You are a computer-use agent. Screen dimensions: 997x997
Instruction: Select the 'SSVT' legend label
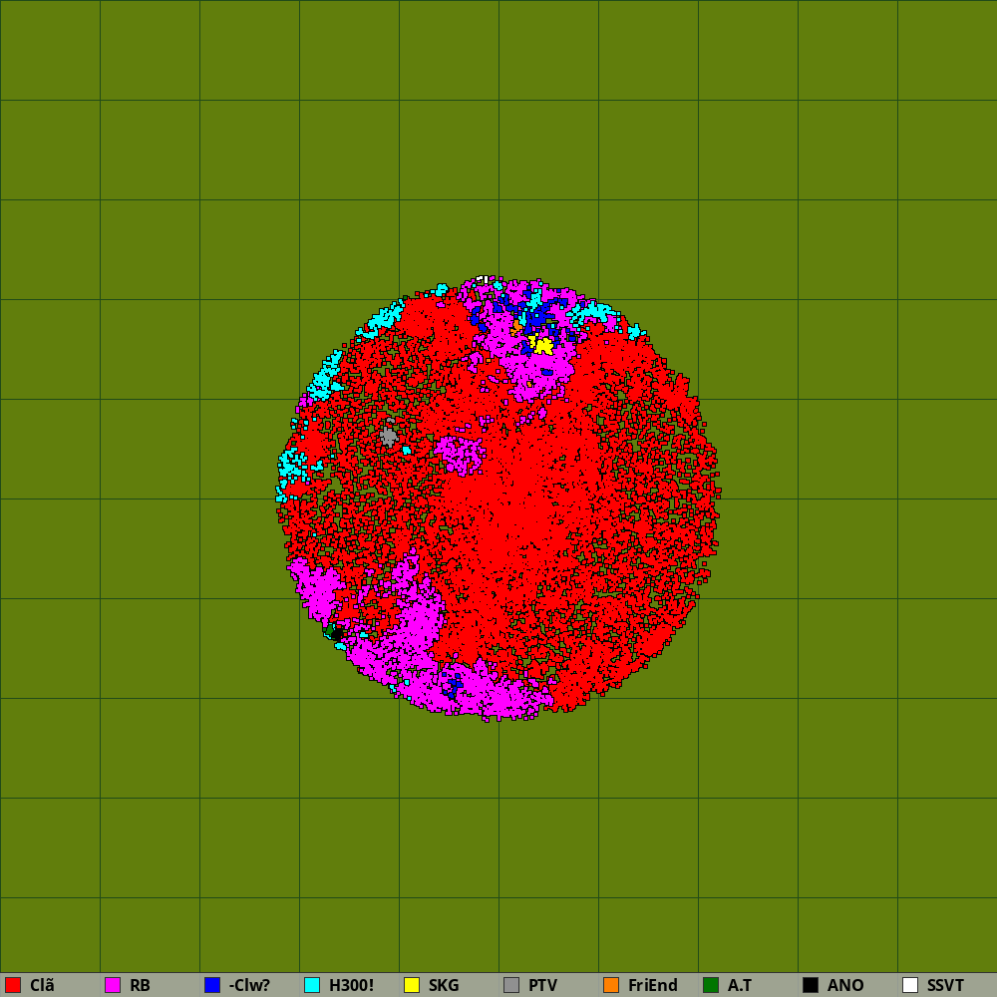tap(945, 985)
